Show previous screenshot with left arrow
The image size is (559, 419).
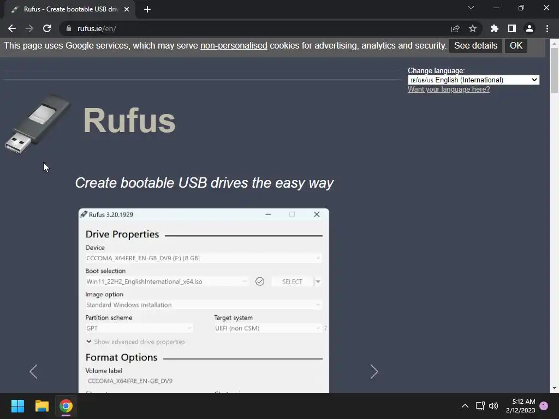pos(33,372)
